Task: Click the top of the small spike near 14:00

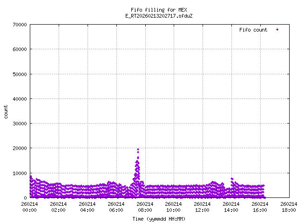Action: point(232,178)
